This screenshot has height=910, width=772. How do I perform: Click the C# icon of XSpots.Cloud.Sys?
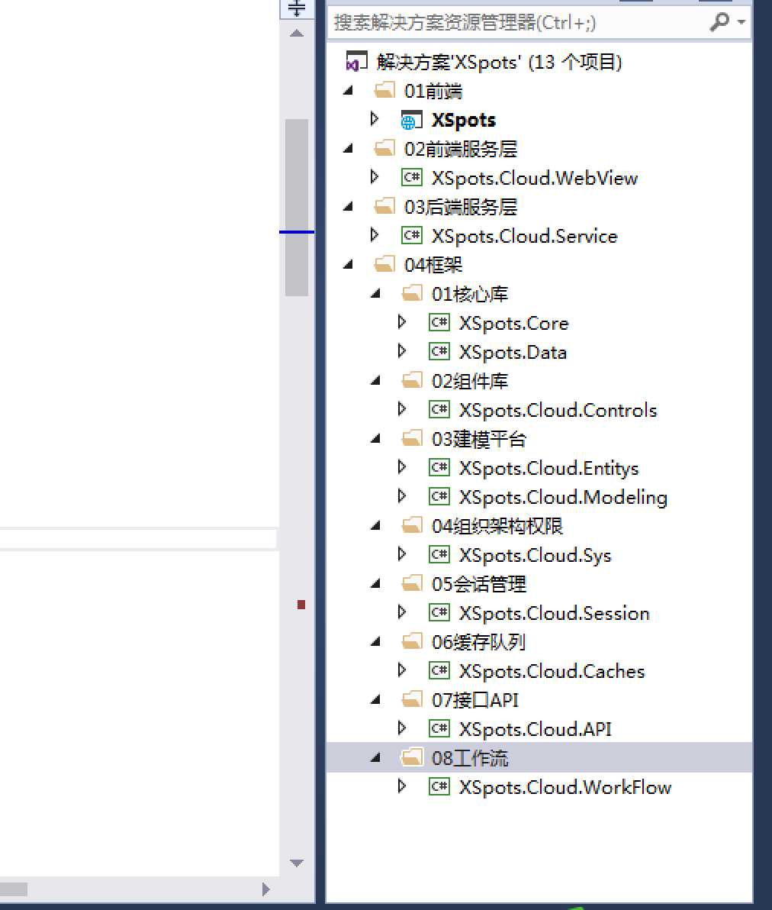pos(439,555)
